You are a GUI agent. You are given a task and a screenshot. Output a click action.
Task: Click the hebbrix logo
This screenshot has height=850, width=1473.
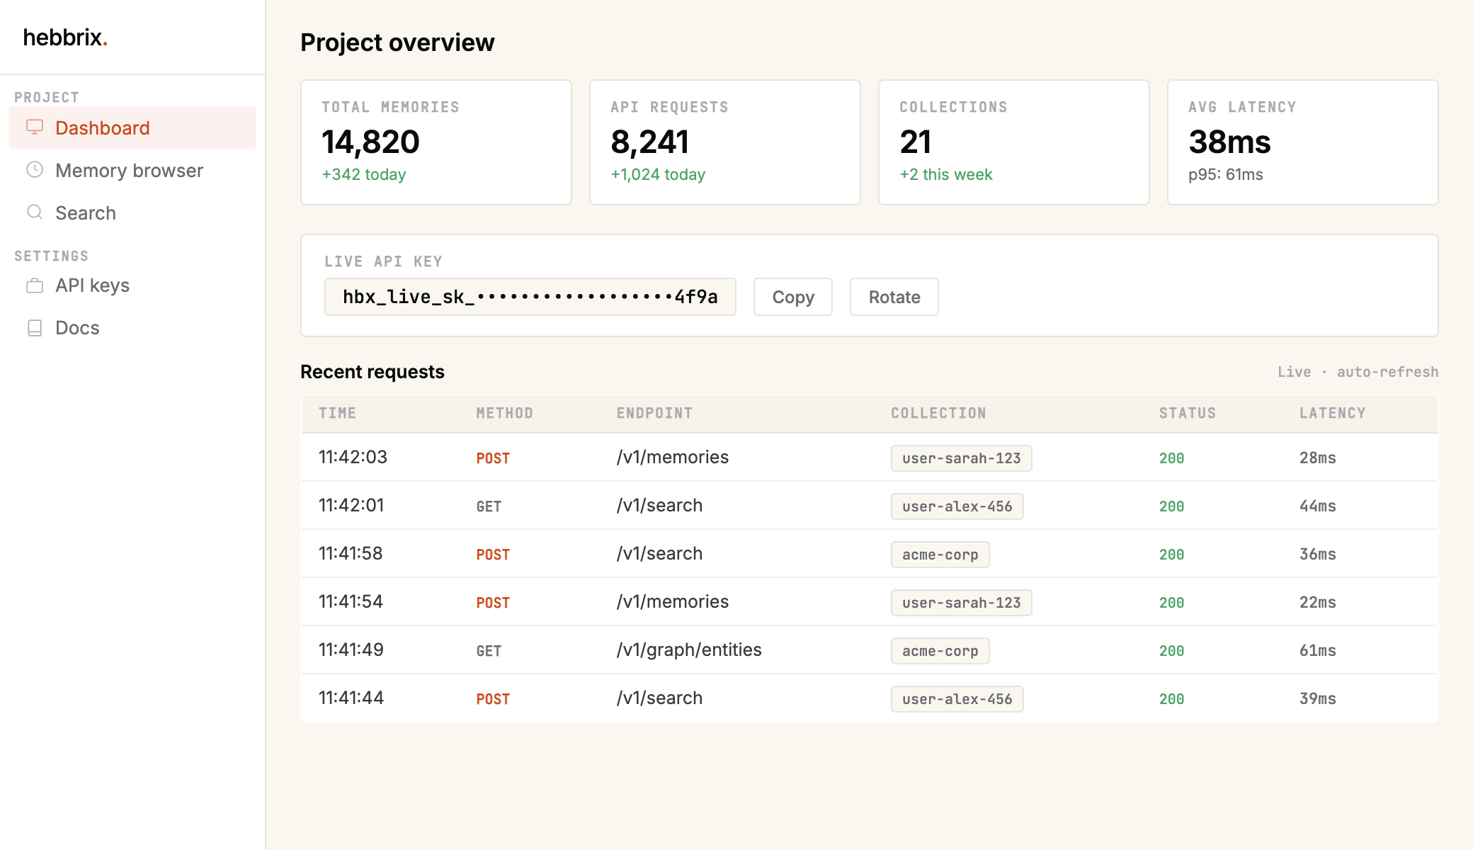65,38
